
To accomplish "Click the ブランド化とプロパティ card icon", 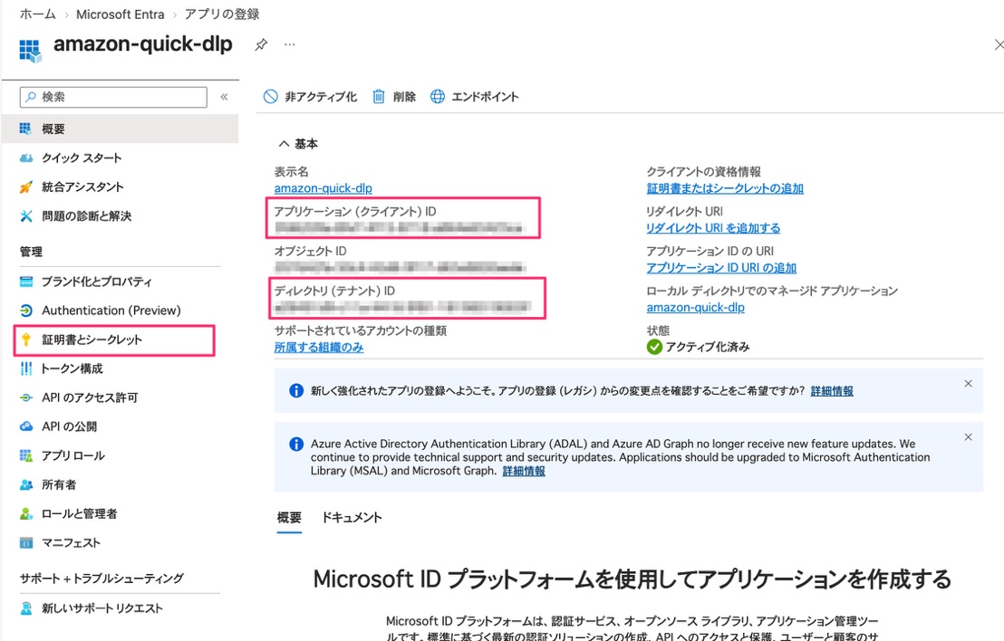I will coord(25,282).
